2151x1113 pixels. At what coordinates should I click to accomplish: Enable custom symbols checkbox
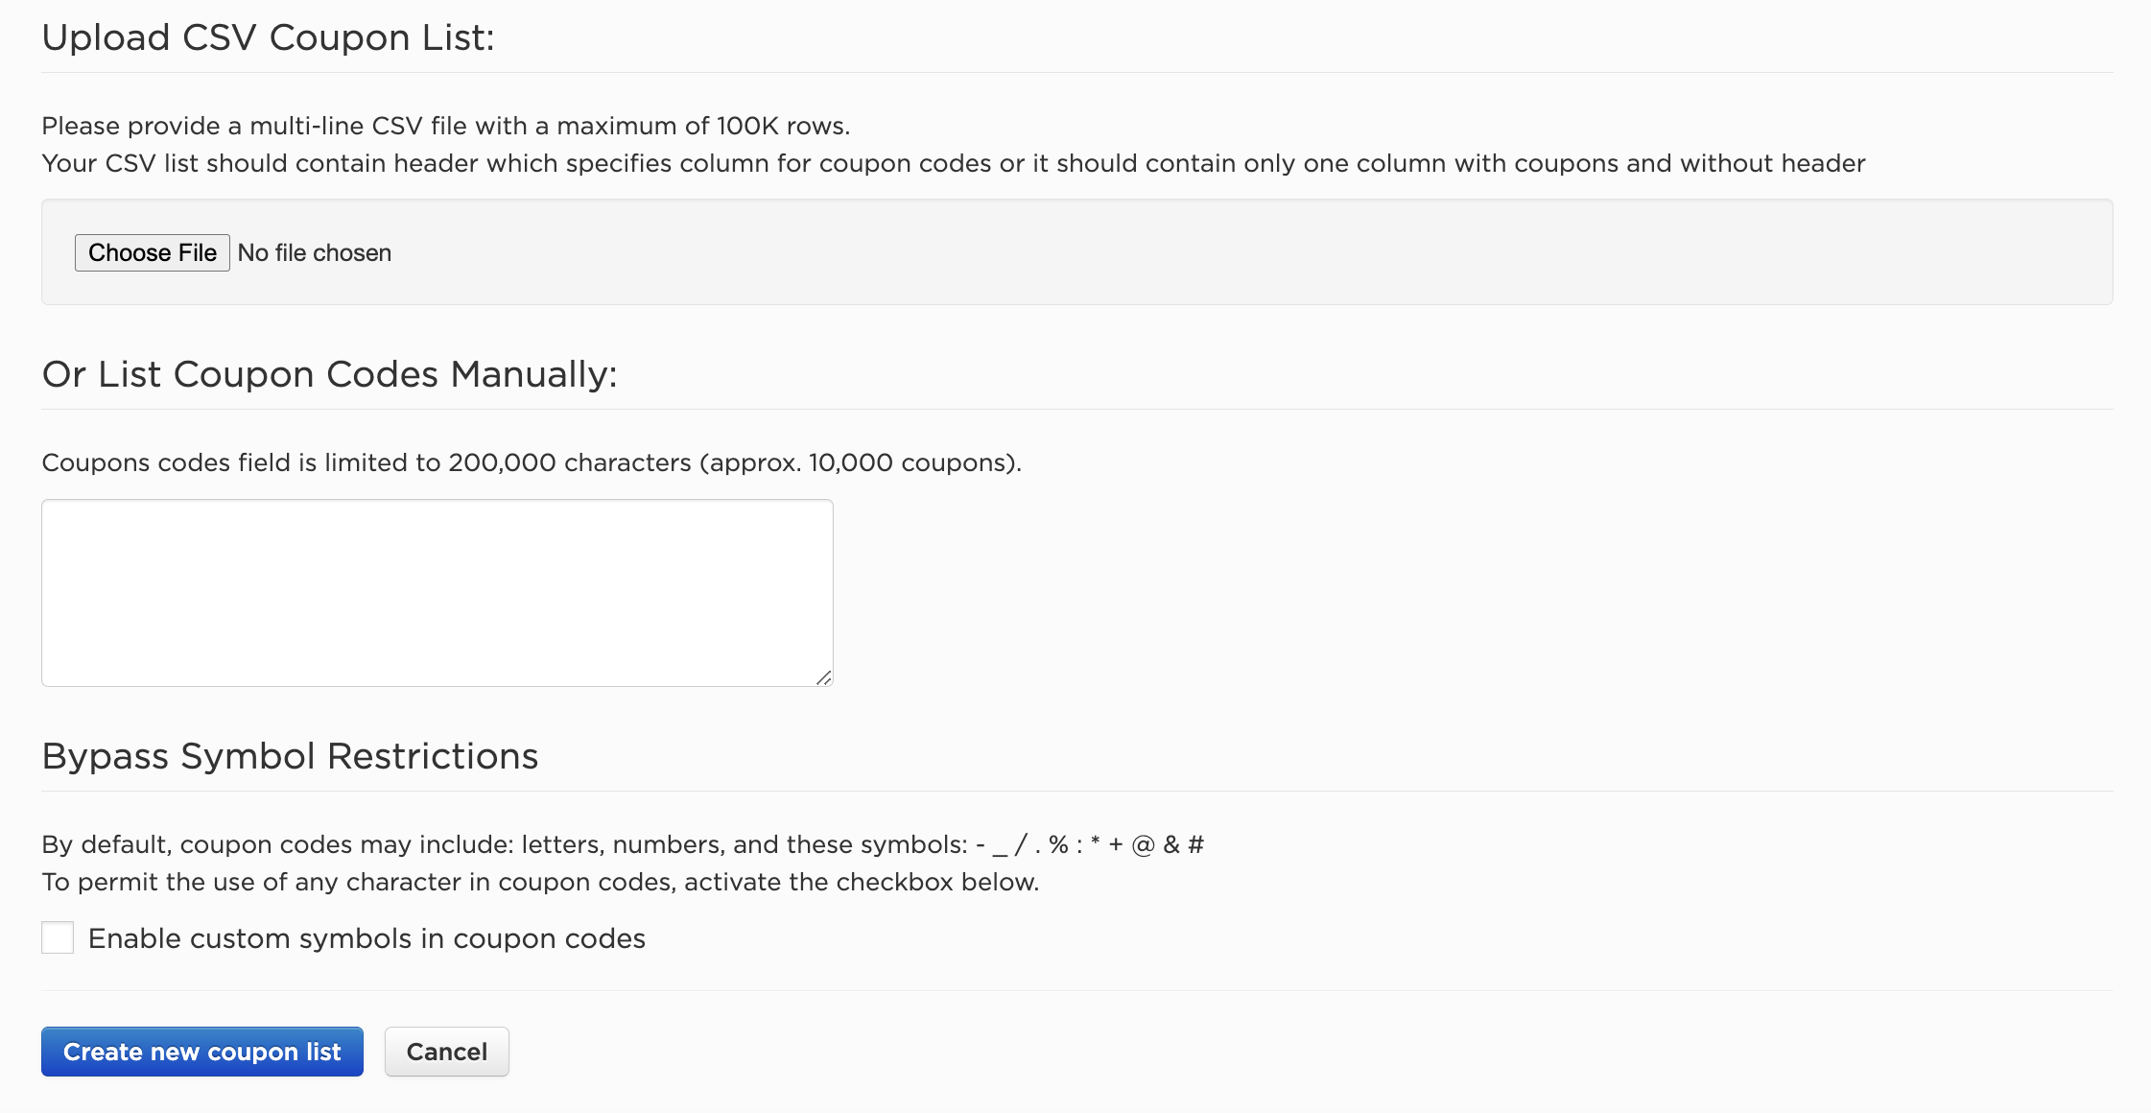click(58, 937)
